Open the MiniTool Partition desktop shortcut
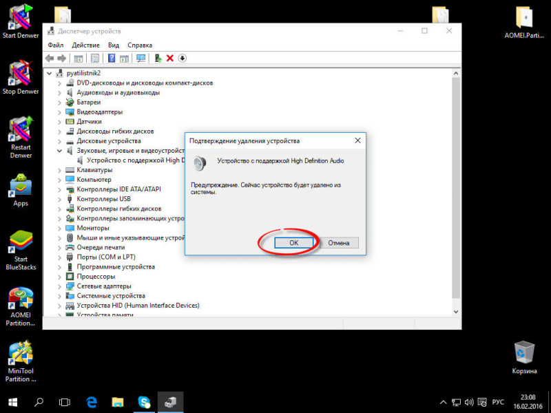 coord(21,362)
